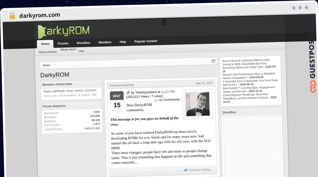Image resolution: width=318 pixels, height=177 pixels.
Task: Click the arrow icon beside Continue reading
Action: (185, 170)
